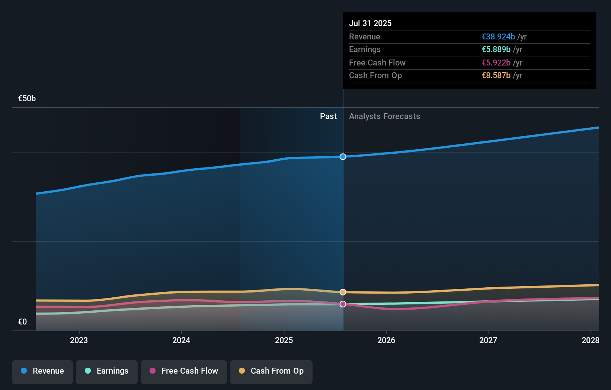
Task: Select the blue Revenue marker on the chart
Action: coord(343,157)
